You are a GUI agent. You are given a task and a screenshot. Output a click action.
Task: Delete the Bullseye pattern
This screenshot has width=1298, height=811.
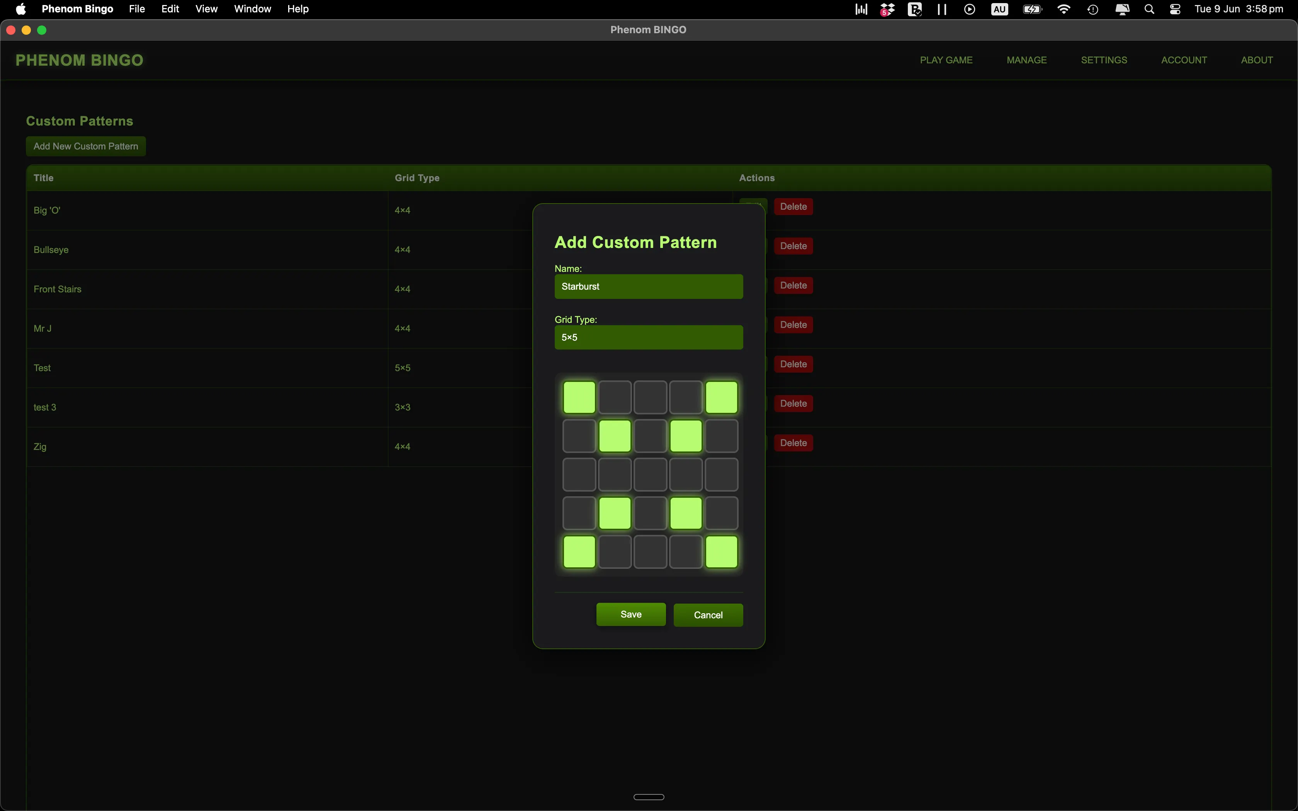click(x=793, y=246)
